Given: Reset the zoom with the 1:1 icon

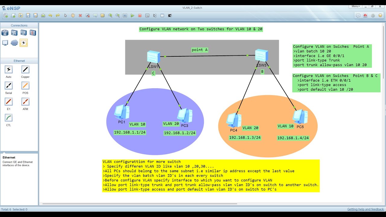Looking at the screenshot, I should [125, 15].
